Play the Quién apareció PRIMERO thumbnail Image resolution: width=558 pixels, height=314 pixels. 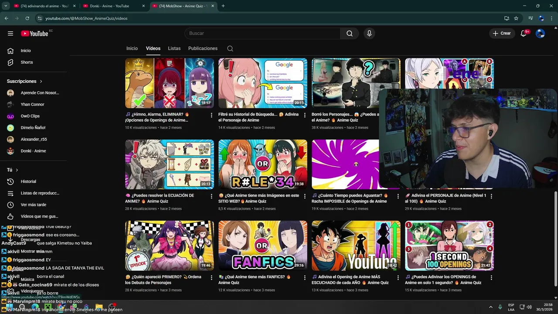tap(170, 246)
